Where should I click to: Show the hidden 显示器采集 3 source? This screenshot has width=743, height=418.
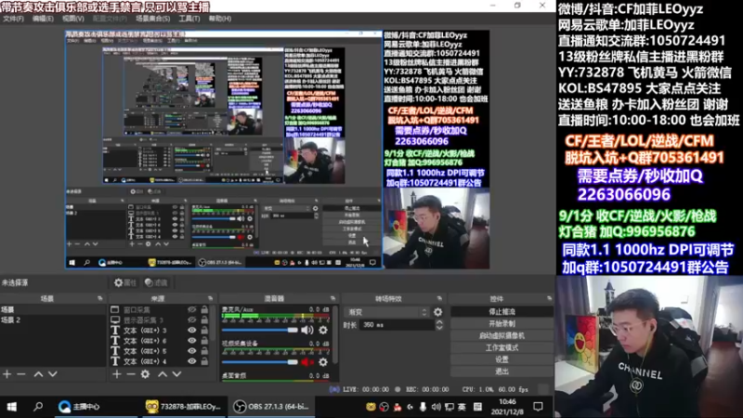tap(192, 320)
